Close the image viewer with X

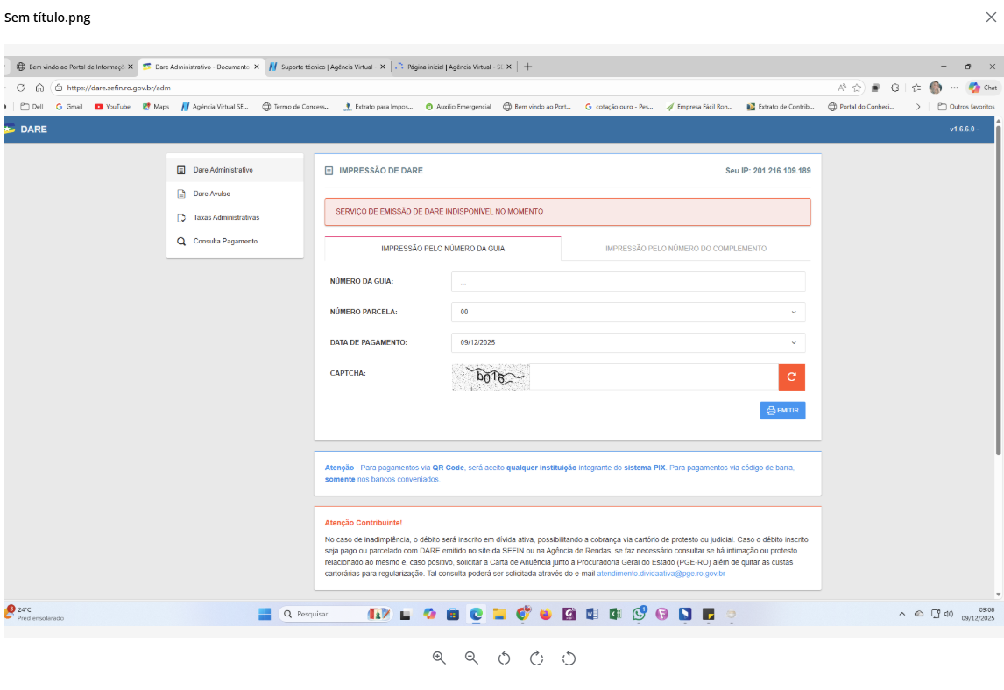click(991, 17)
